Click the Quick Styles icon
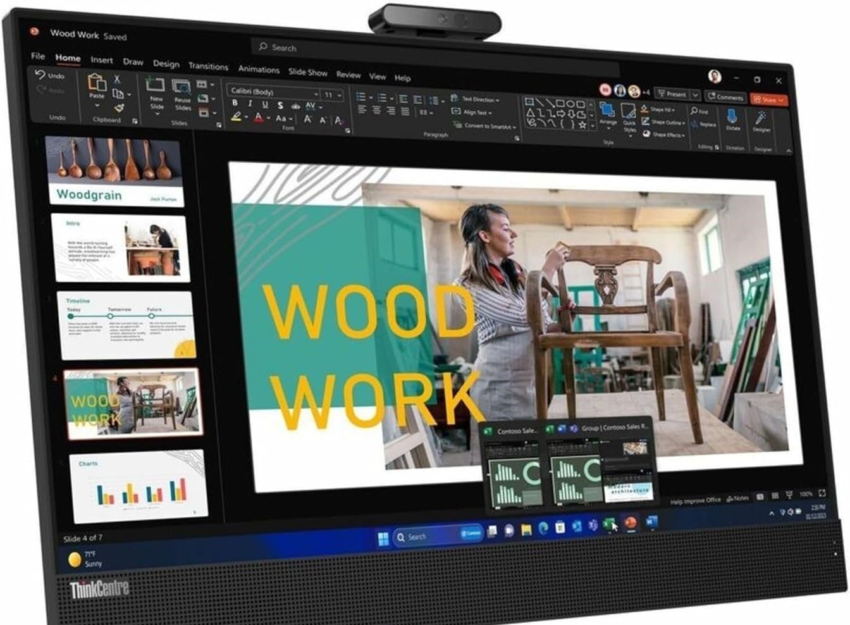This screenshot has width=850, height=625. [x=629, y=112]
